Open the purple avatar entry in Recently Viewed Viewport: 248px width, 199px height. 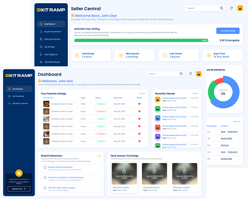(158, 136)
